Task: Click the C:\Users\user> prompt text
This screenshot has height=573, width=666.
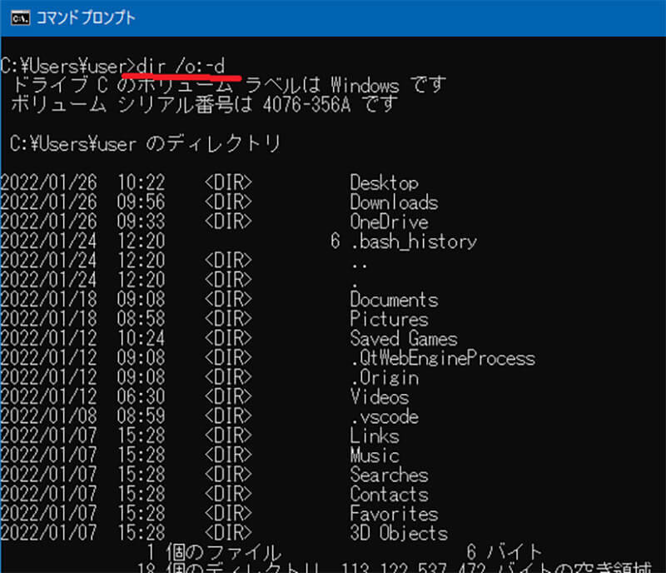Action: tap(67, 66)
